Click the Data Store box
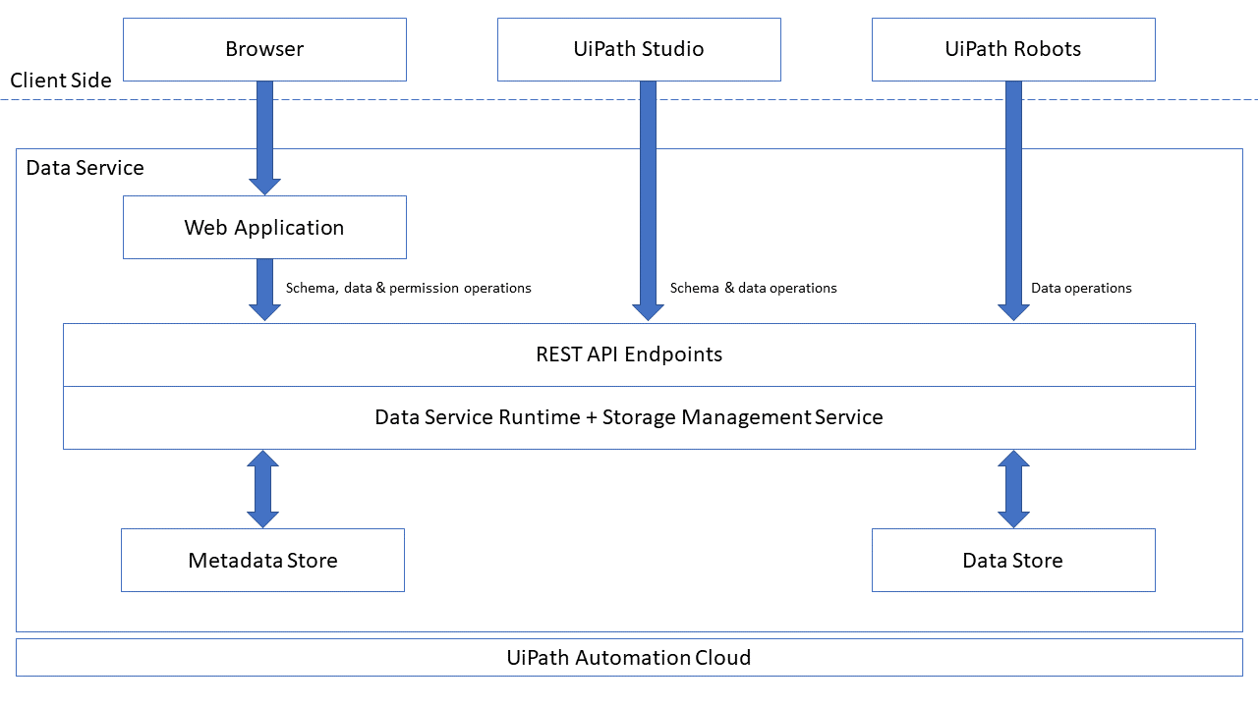 click(1013, 560)
